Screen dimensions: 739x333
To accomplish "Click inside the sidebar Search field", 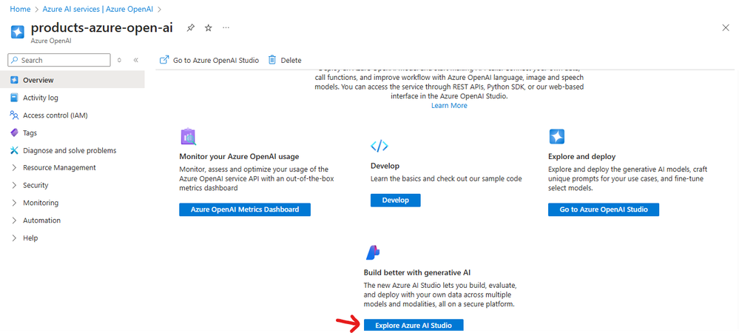I will click(x=59, y=60).
